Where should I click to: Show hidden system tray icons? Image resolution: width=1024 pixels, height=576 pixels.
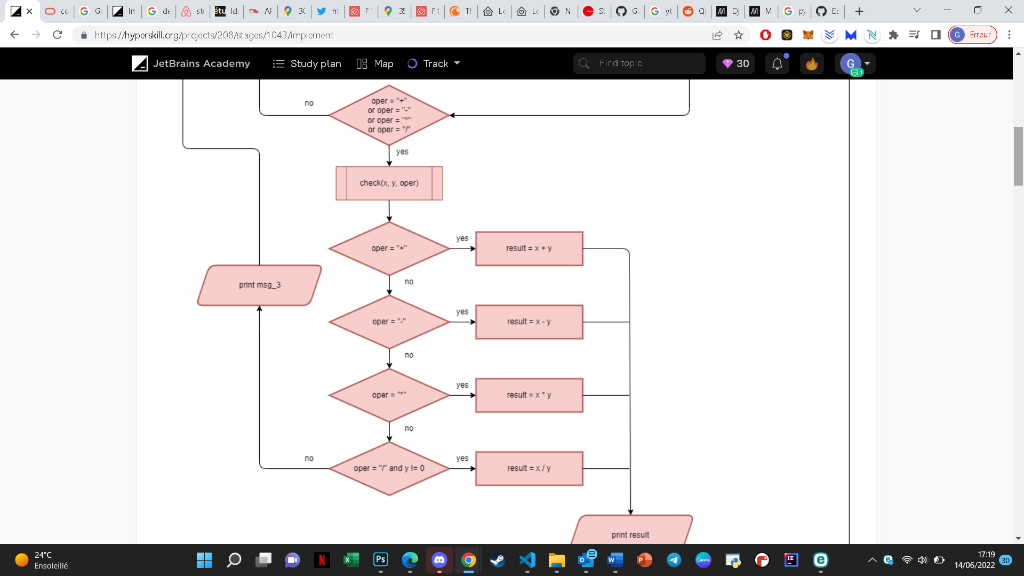point(873,560)
